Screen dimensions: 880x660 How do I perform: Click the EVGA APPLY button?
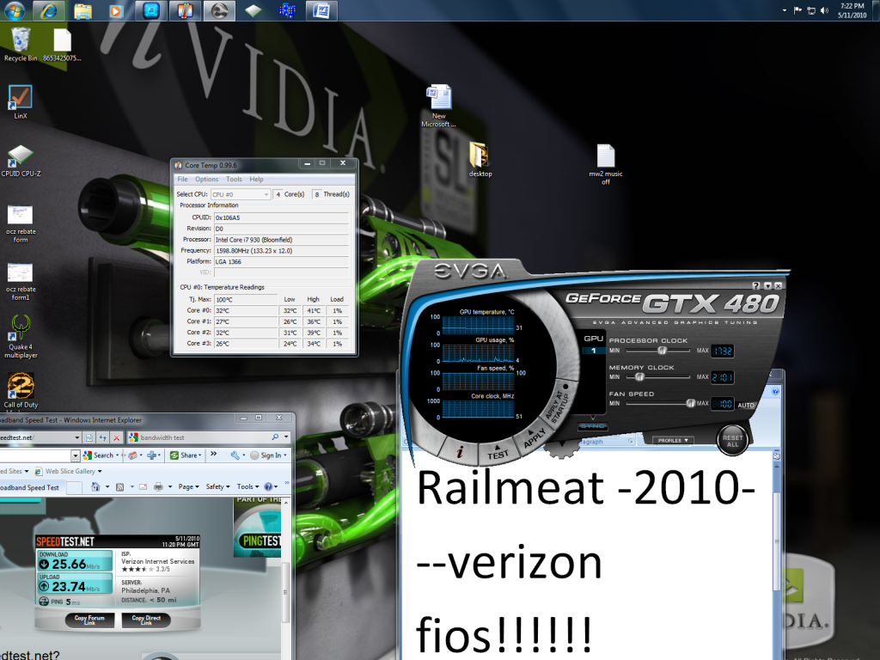pyautogui.click(x=533, y=438)
